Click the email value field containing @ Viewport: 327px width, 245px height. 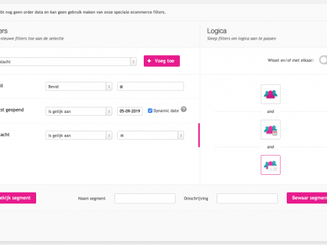151,86
